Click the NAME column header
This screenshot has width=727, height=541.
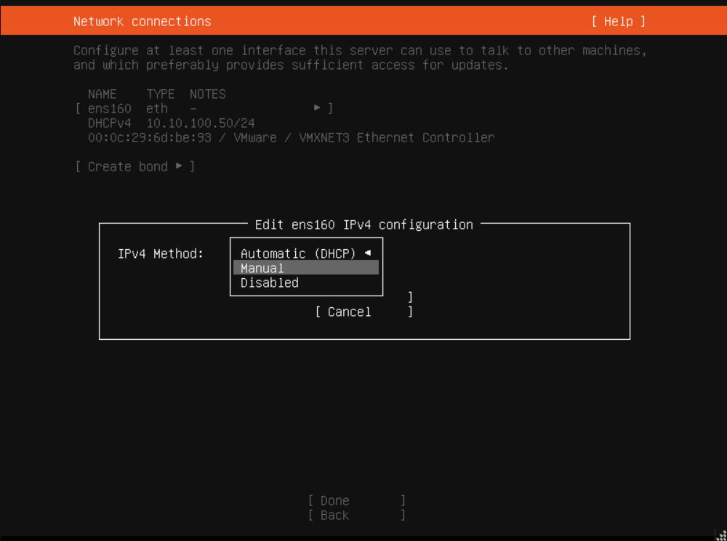coord(103,94)
